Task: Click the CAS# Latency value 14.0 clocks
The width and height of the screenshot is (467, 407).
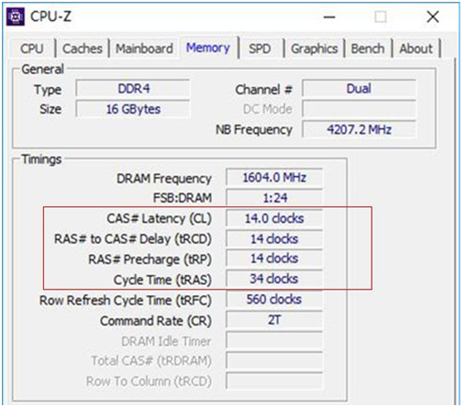Action: 274,218
